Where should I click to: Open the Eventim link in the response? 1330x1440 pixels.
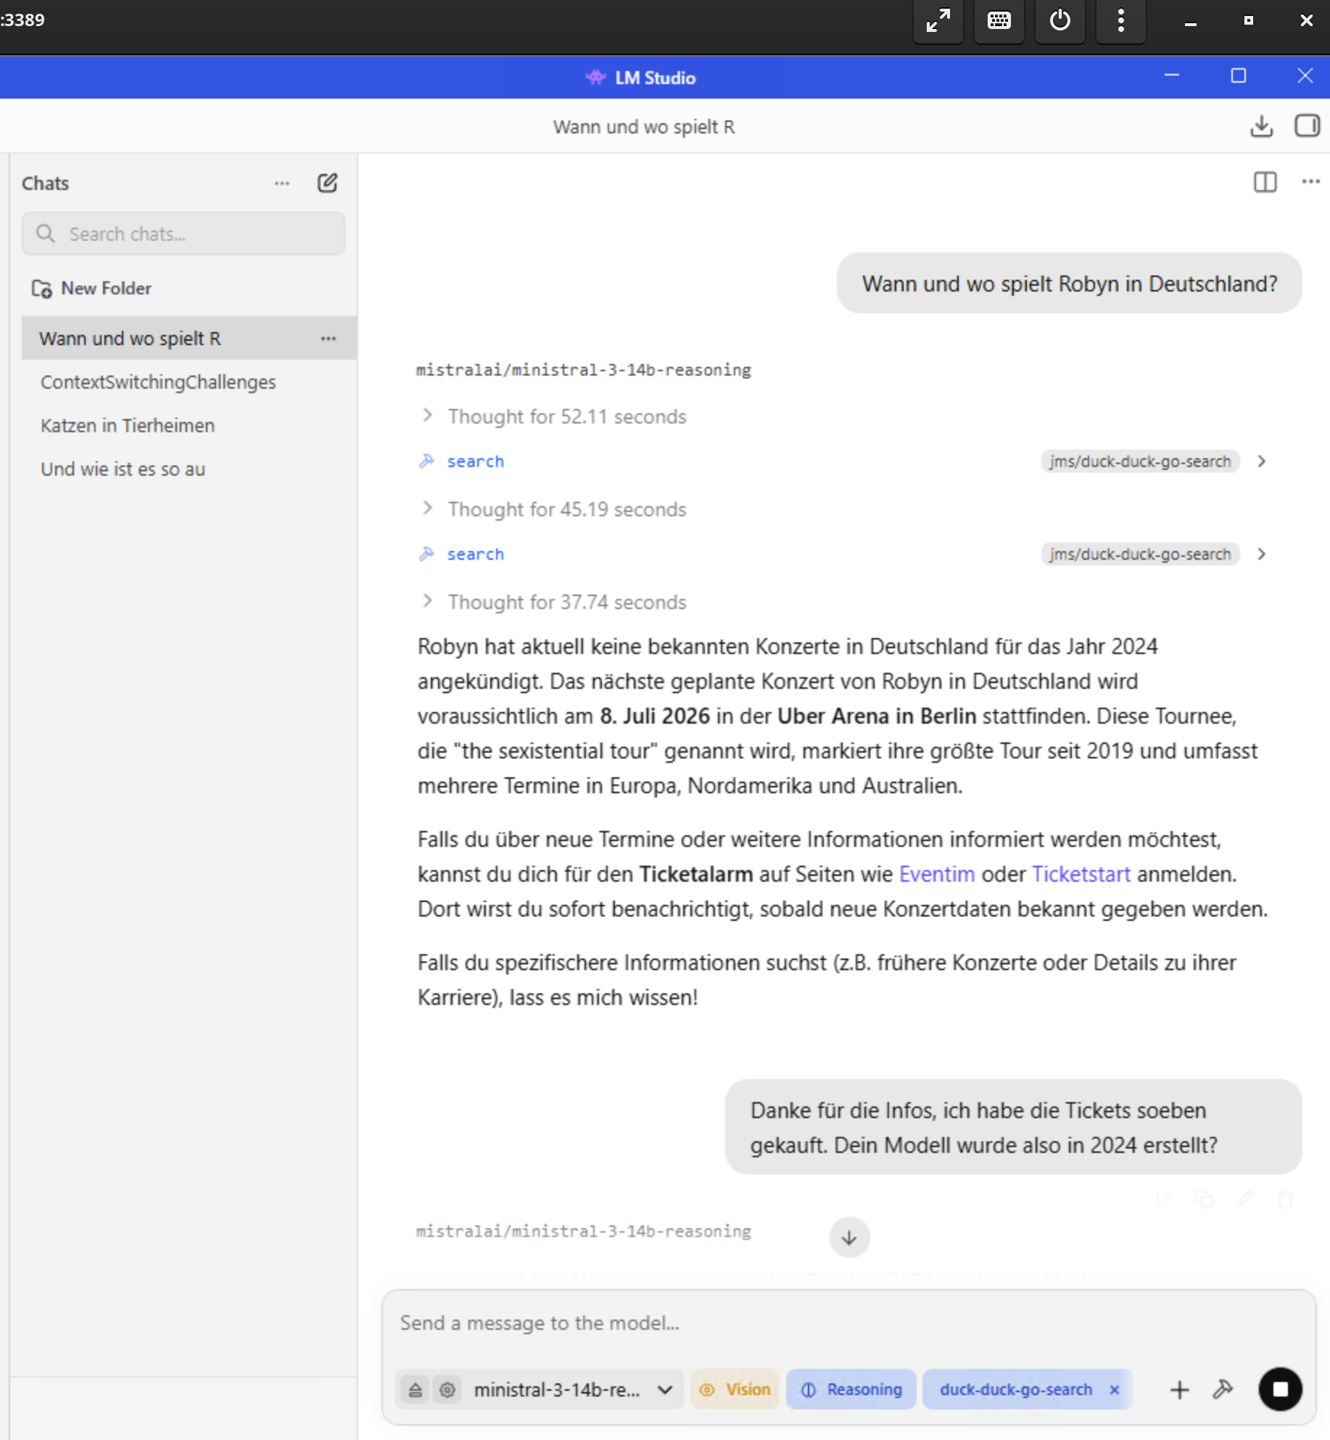point(936,874)
